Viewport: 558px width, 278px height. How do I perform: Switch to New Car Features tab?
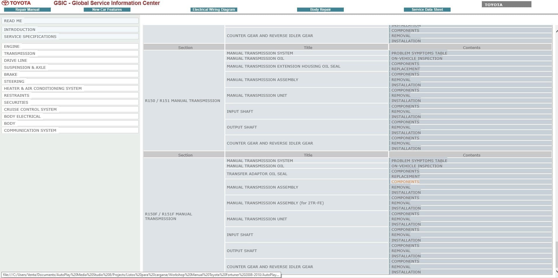107,10
